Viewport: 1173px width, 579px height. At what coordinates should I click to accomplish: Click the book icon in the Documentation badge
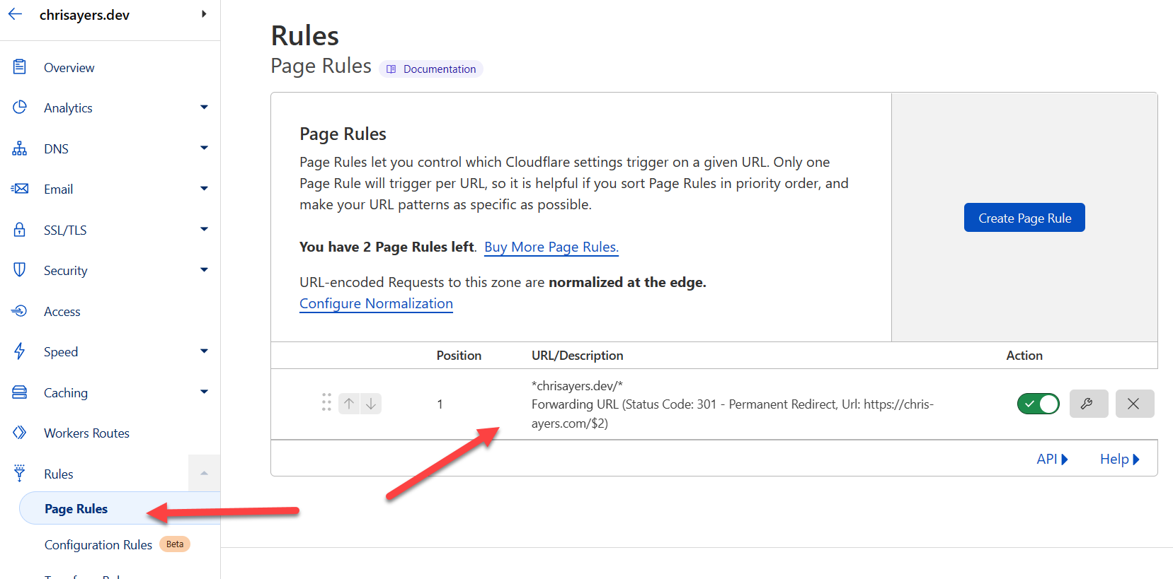pos(391,69)
